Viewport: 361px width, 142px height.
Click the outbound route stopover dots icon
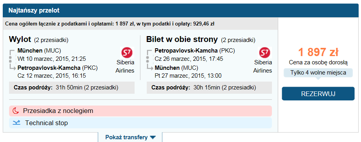[10, 59]
